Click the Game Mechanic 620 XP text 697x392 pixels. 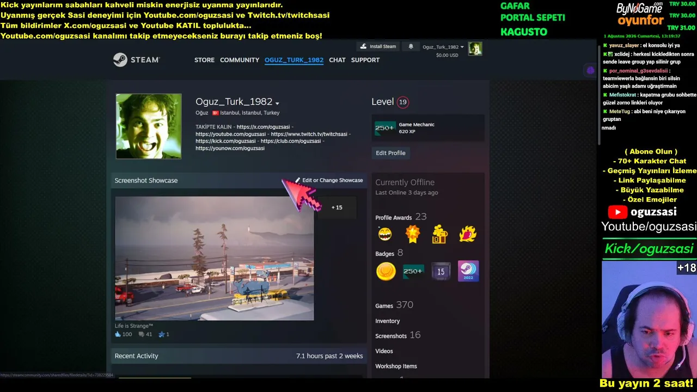click(x=417, y=128)
